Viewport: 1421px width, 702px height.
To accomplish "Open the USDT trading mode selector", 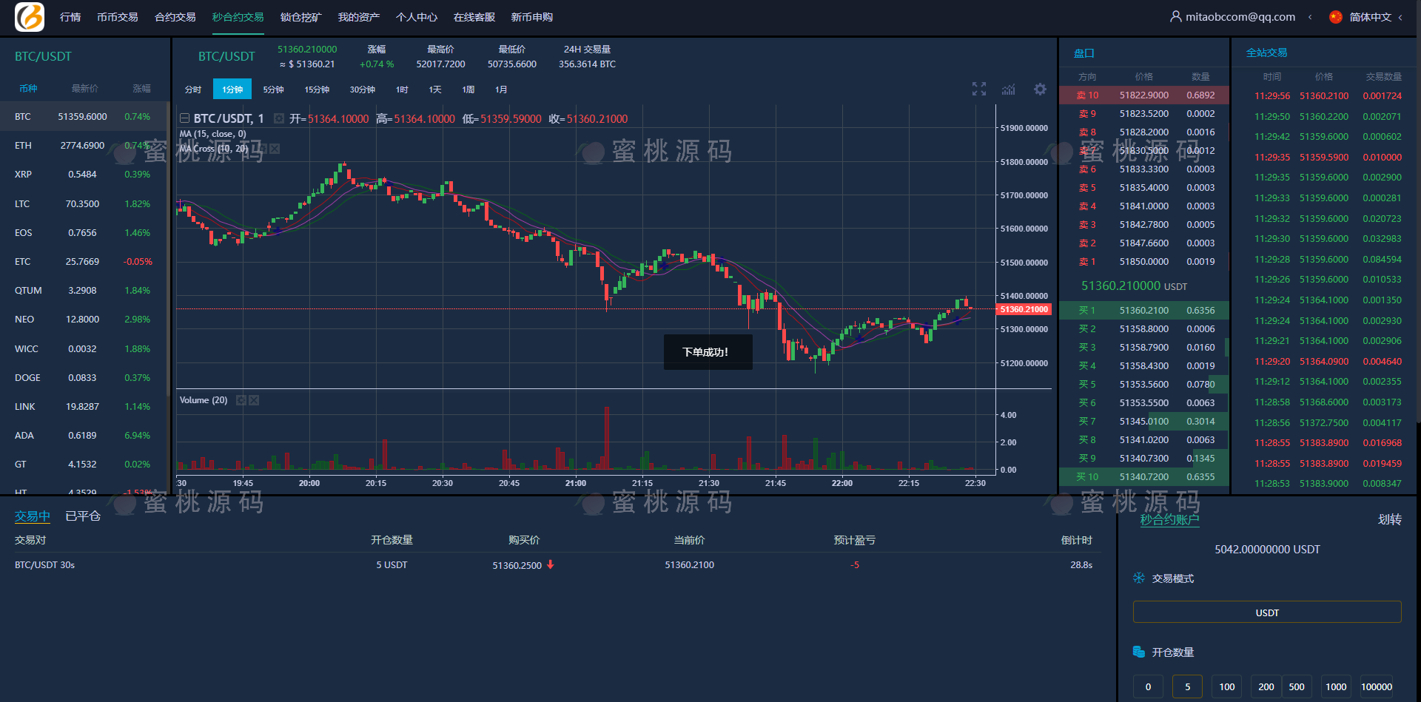I will [1266, 612].
